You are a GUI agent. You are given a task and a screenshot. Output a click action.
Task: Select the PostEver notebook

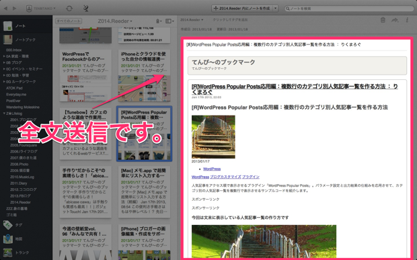click(13, 101)
